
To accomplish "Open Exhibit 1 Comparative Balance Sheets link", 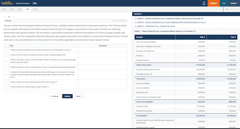I will 170,18.
